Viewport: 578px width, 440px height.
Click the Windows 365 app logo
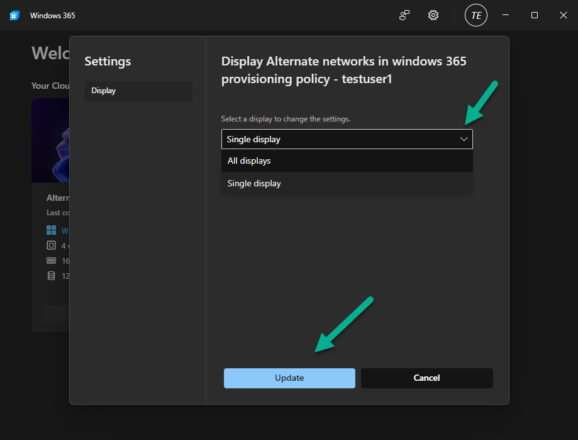tap(14, 16)
